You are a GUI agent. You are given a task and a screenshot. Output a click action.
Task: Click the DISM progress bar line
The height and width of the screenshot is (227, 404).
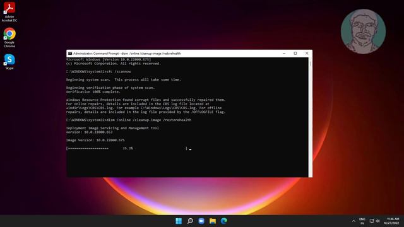point(127,148)
